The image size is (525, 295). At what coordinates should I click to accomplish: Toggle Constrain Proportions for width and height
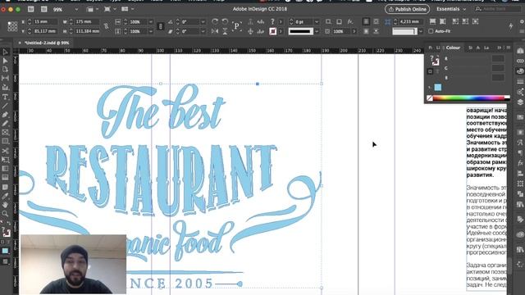pyautogui.click(x=107, y=26)
